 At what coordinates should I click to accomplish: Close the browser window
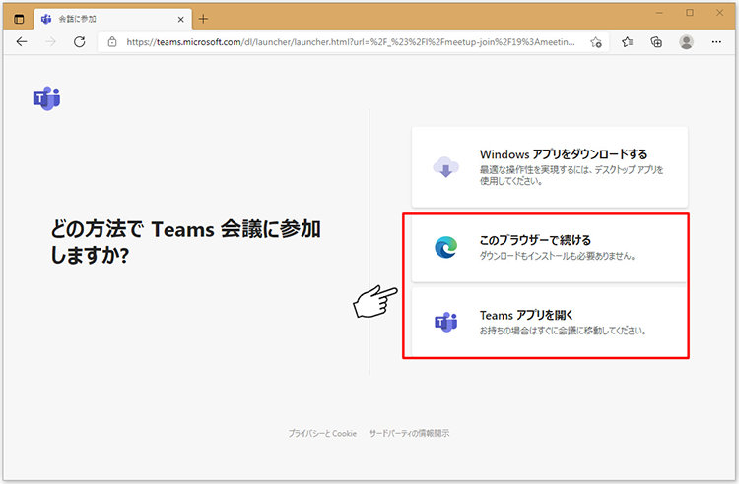point(719,13)
